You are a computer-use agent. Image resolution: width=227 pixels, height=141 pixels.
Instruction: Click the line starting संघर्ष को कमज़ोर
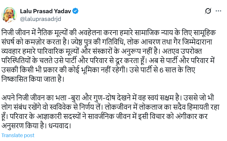[x=107, y=42]
